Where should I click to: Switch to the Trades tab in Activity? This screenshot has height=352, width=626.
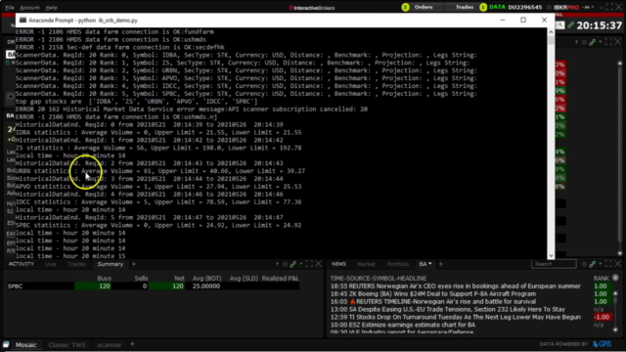[76, 264]
